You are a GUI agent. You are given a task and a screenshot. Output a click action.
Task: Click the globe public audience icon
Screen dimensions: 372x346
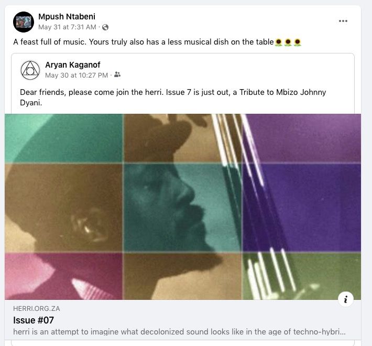[105, 27]
